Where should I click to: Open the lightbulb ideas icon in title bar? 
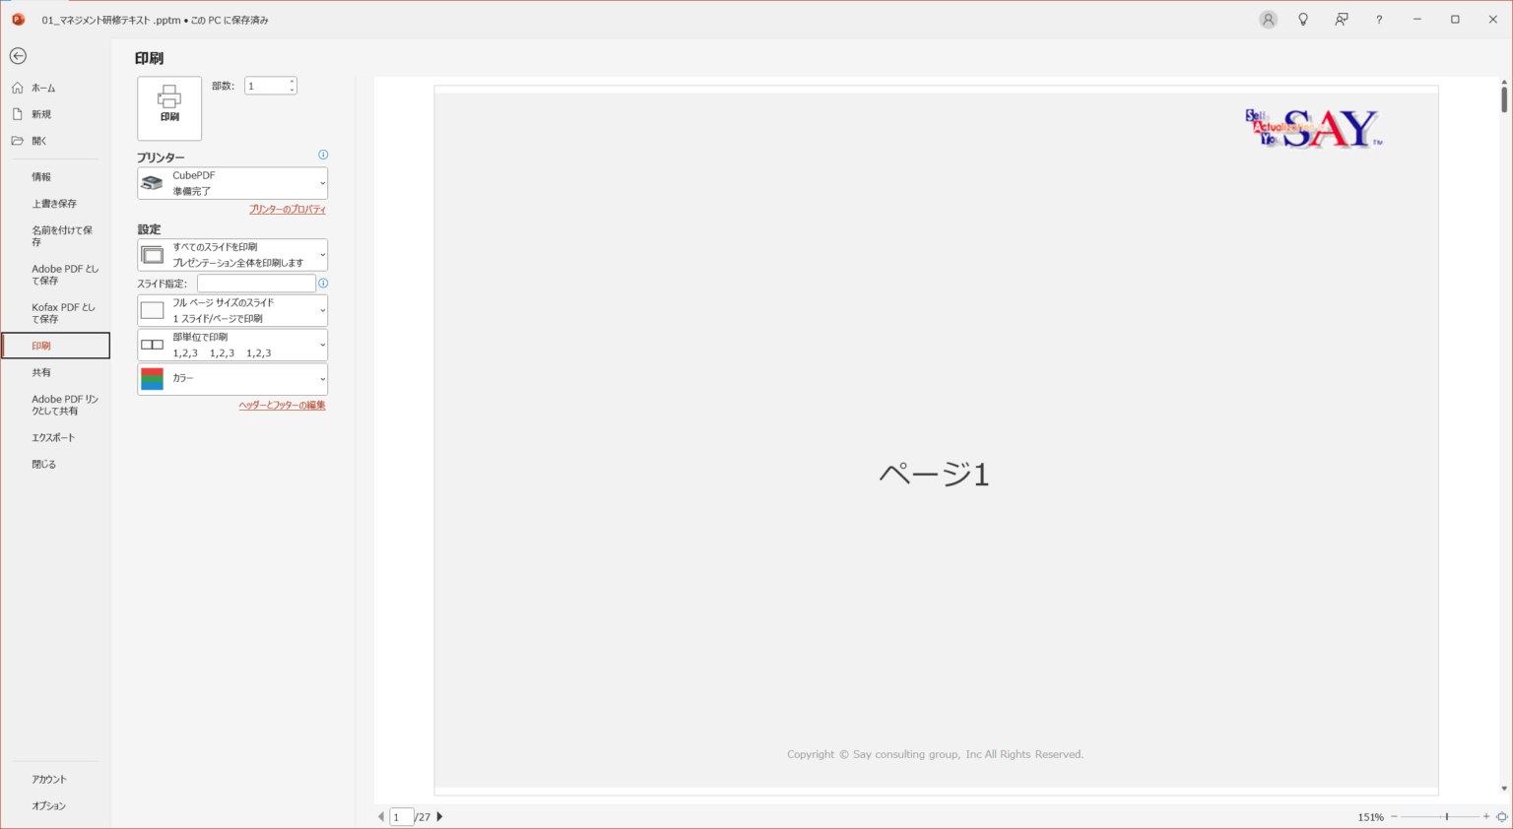tap(1303, 20)
